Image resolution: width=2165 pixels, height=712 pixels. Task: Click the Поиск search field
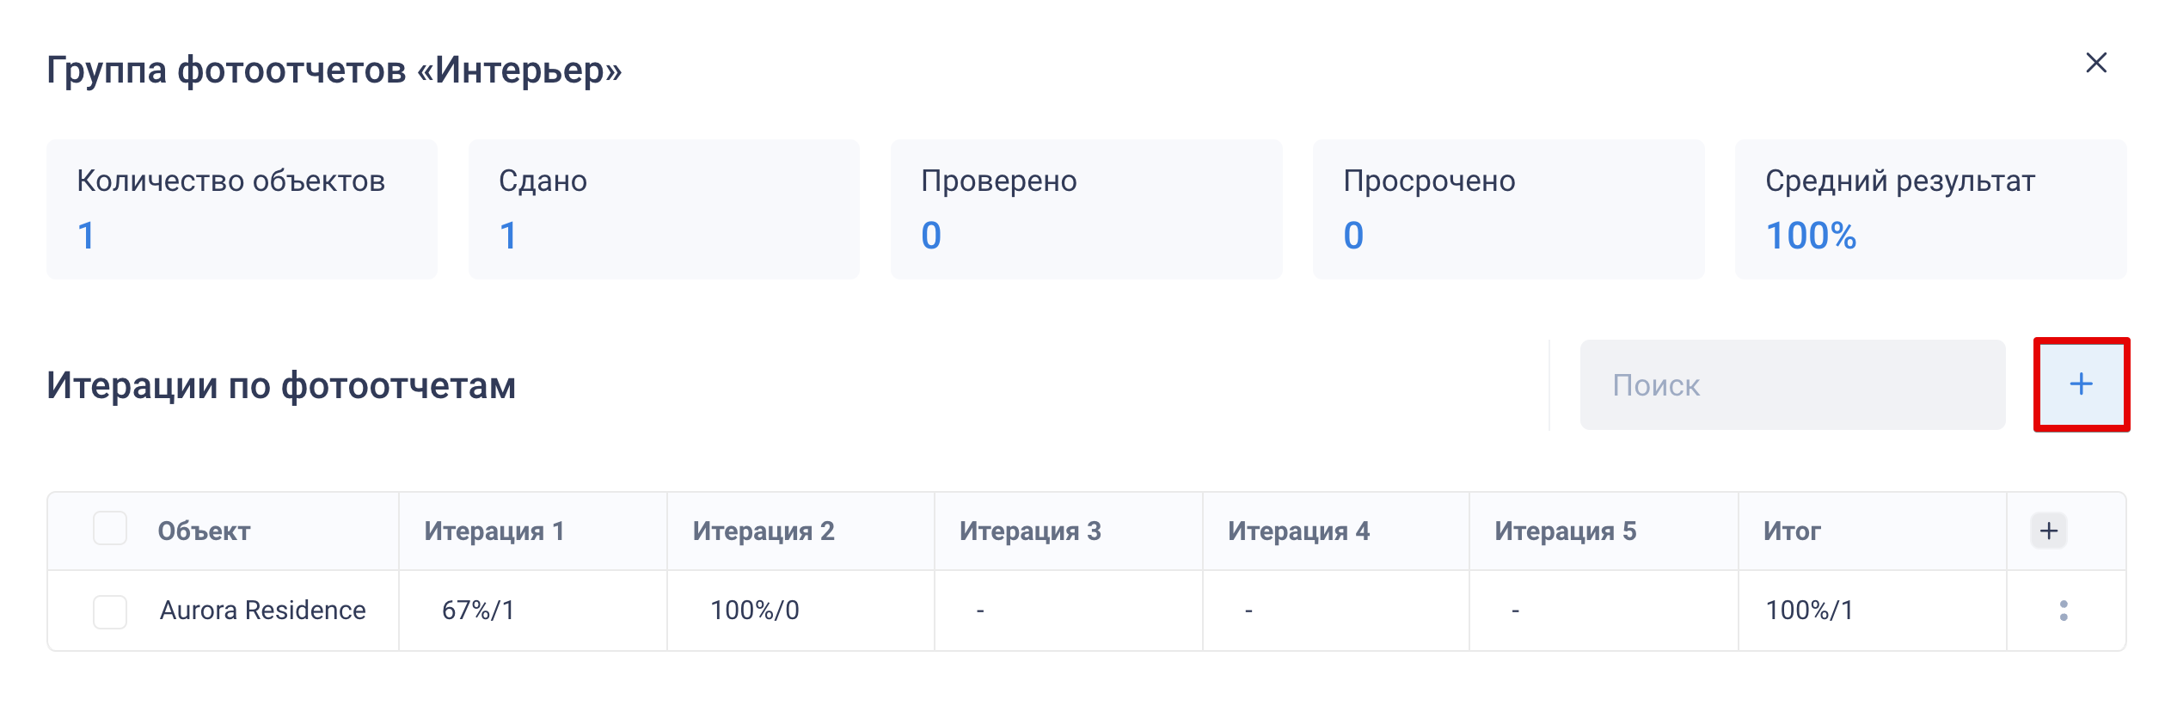[x=1792, y=385]
